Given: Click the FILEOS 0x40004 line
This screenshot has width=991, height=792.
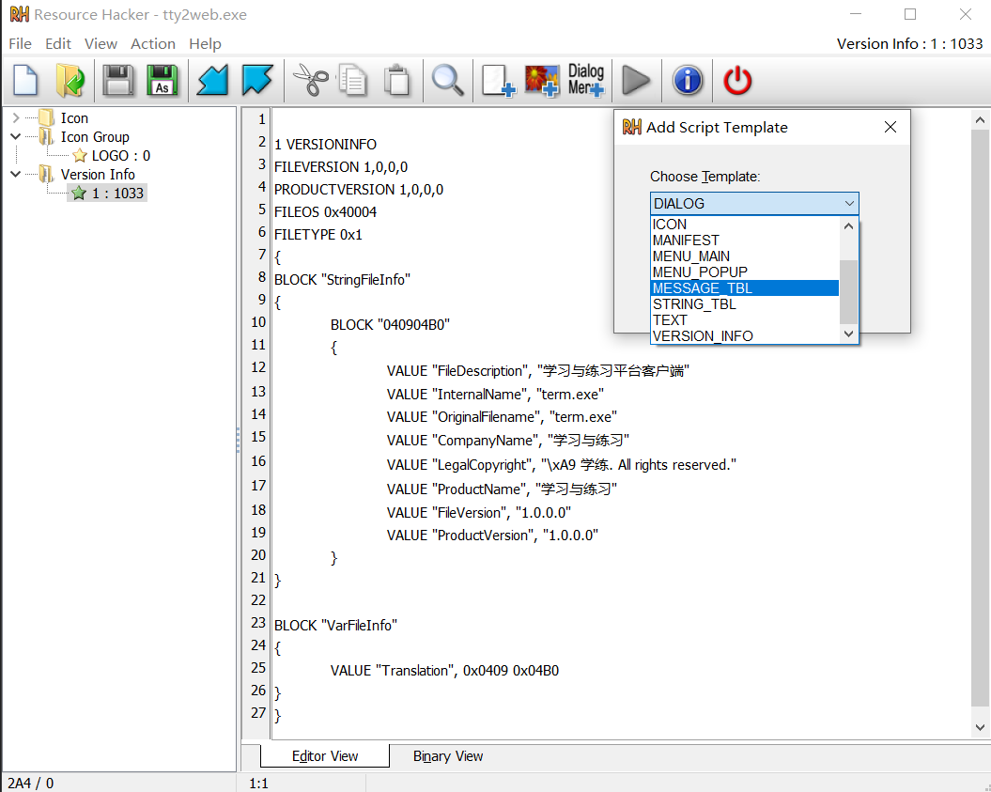Looking at the screenshot, I should [325, 211].
